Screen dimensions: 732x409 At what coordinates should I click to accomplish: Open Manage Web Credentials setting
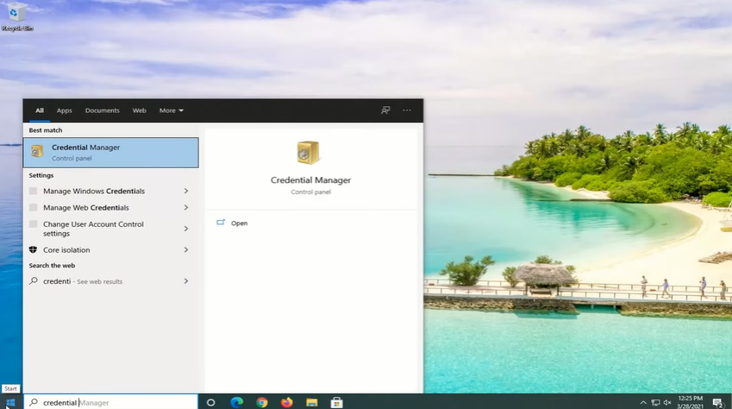click(x=110, y=207)
